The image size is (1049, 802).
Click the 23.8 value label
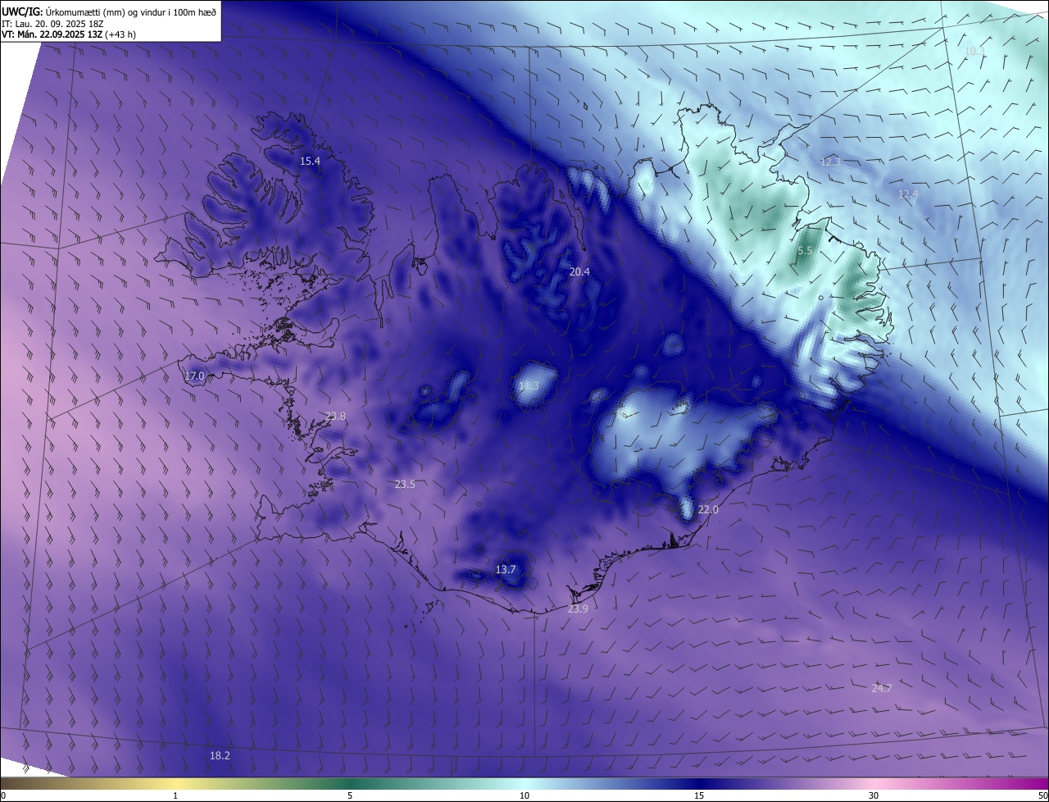(x=335, y=417)
